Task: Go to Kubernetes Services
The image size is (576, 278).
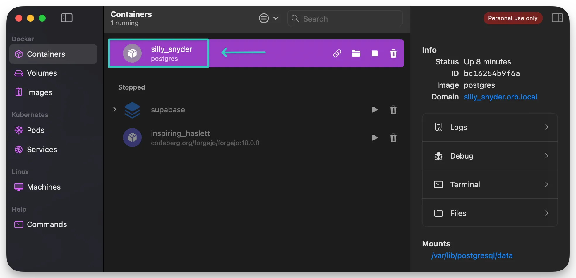Action: click(53, 150)
